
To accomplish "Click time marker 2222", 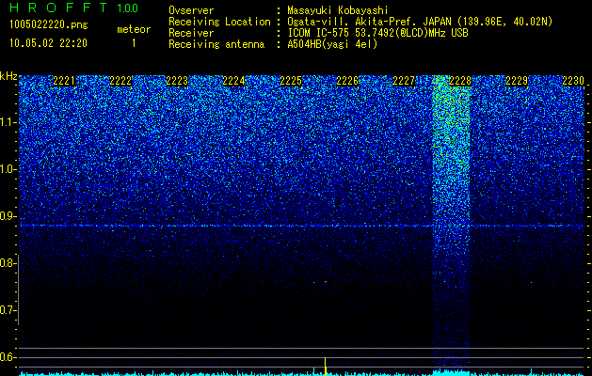I will coord(120,81).
